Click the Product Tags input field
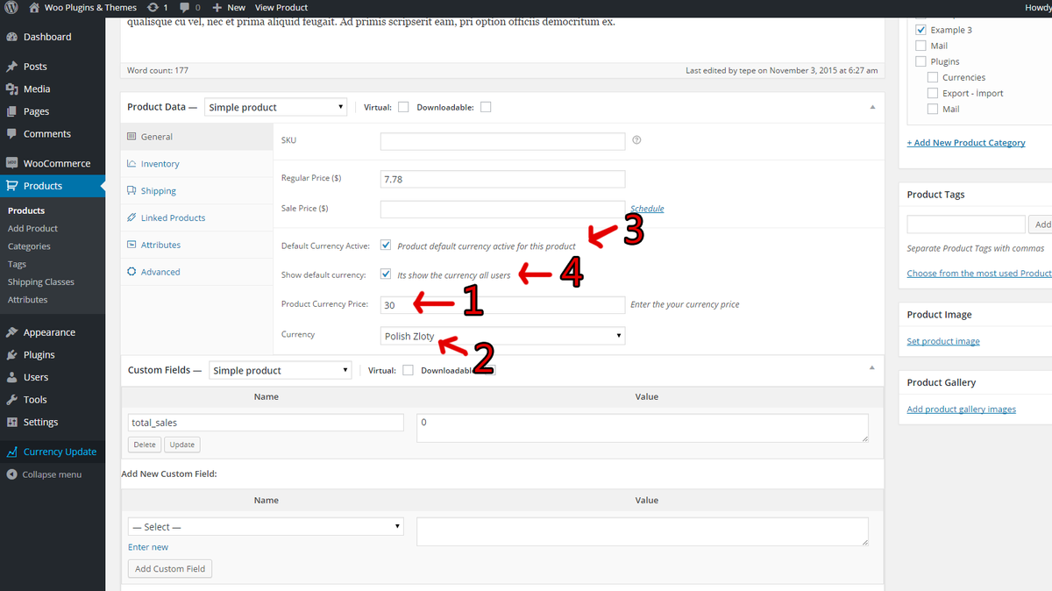 (965, 224)
